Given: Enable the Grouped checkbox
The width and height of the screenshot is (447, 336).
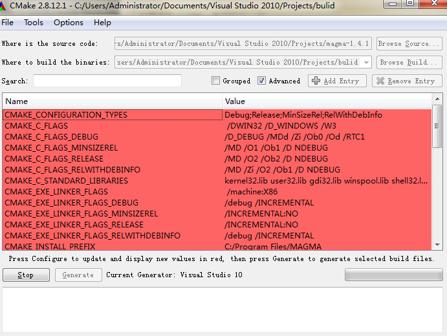Looking at the screenshot, I should tap(215, 81).
